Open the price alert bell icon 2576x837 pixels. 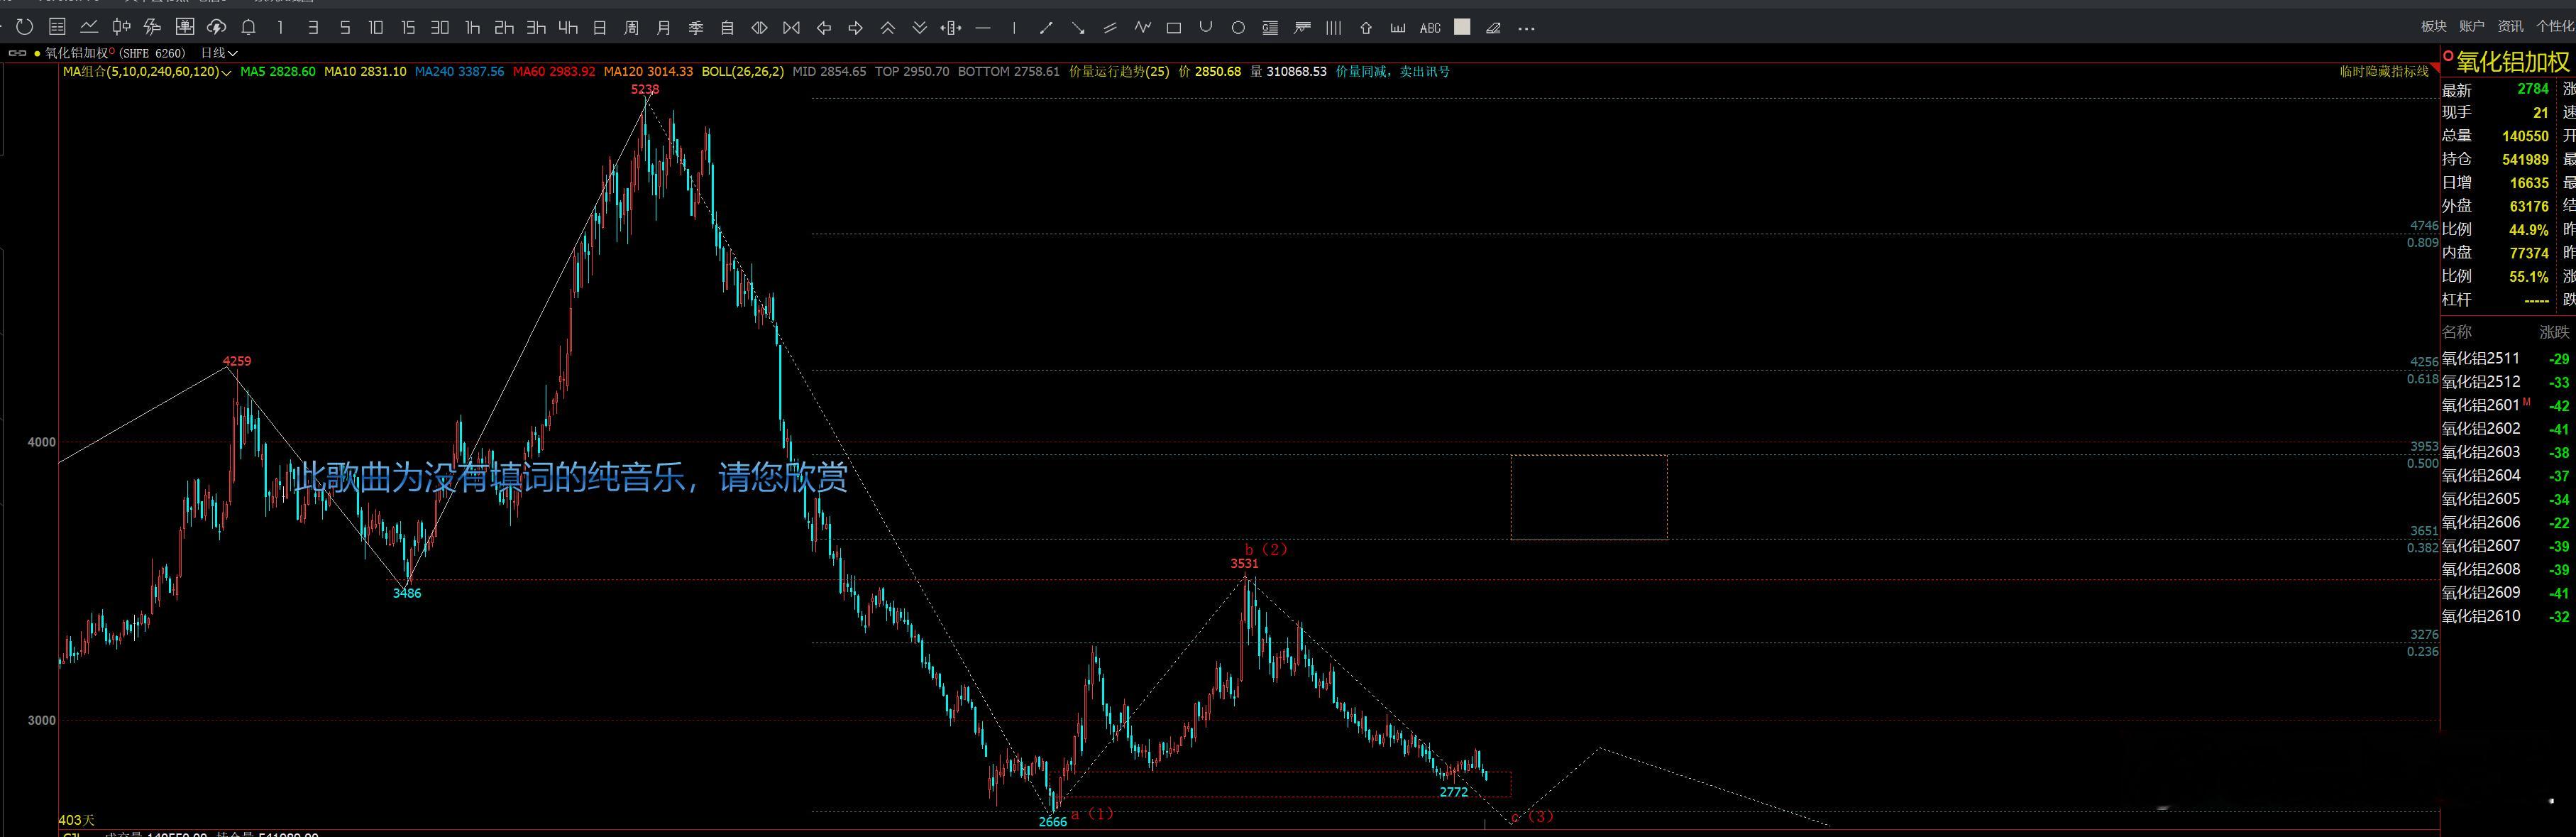point(248,28)
